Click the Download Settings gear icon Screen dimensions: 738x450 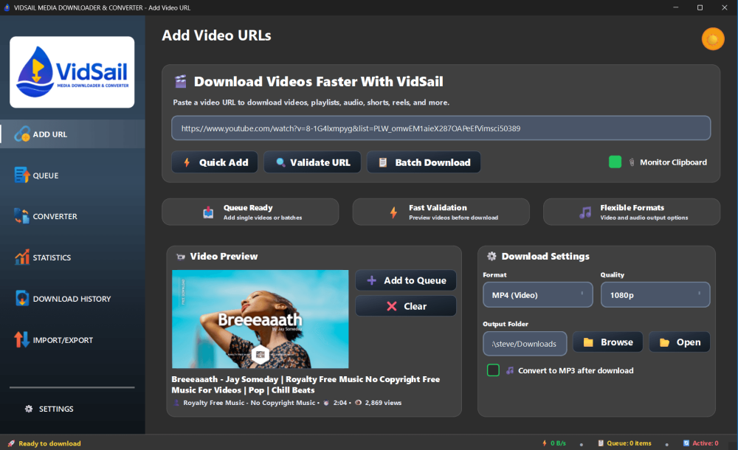click(x=492, y=256)
